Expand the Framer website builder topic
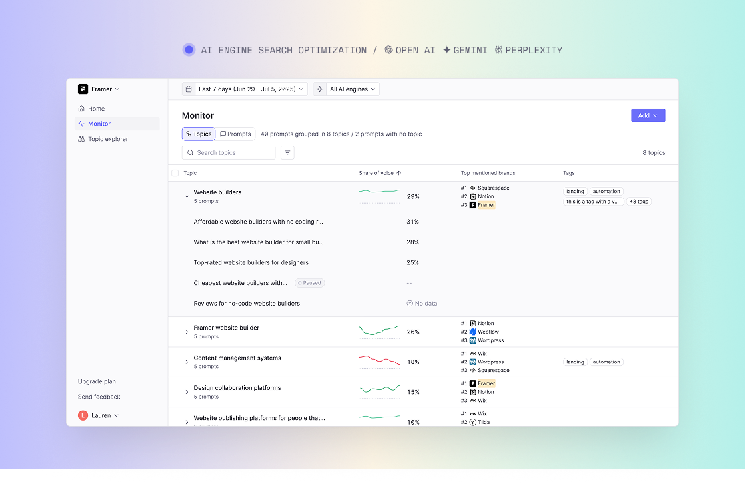745x484 pixels. point(187,332)
